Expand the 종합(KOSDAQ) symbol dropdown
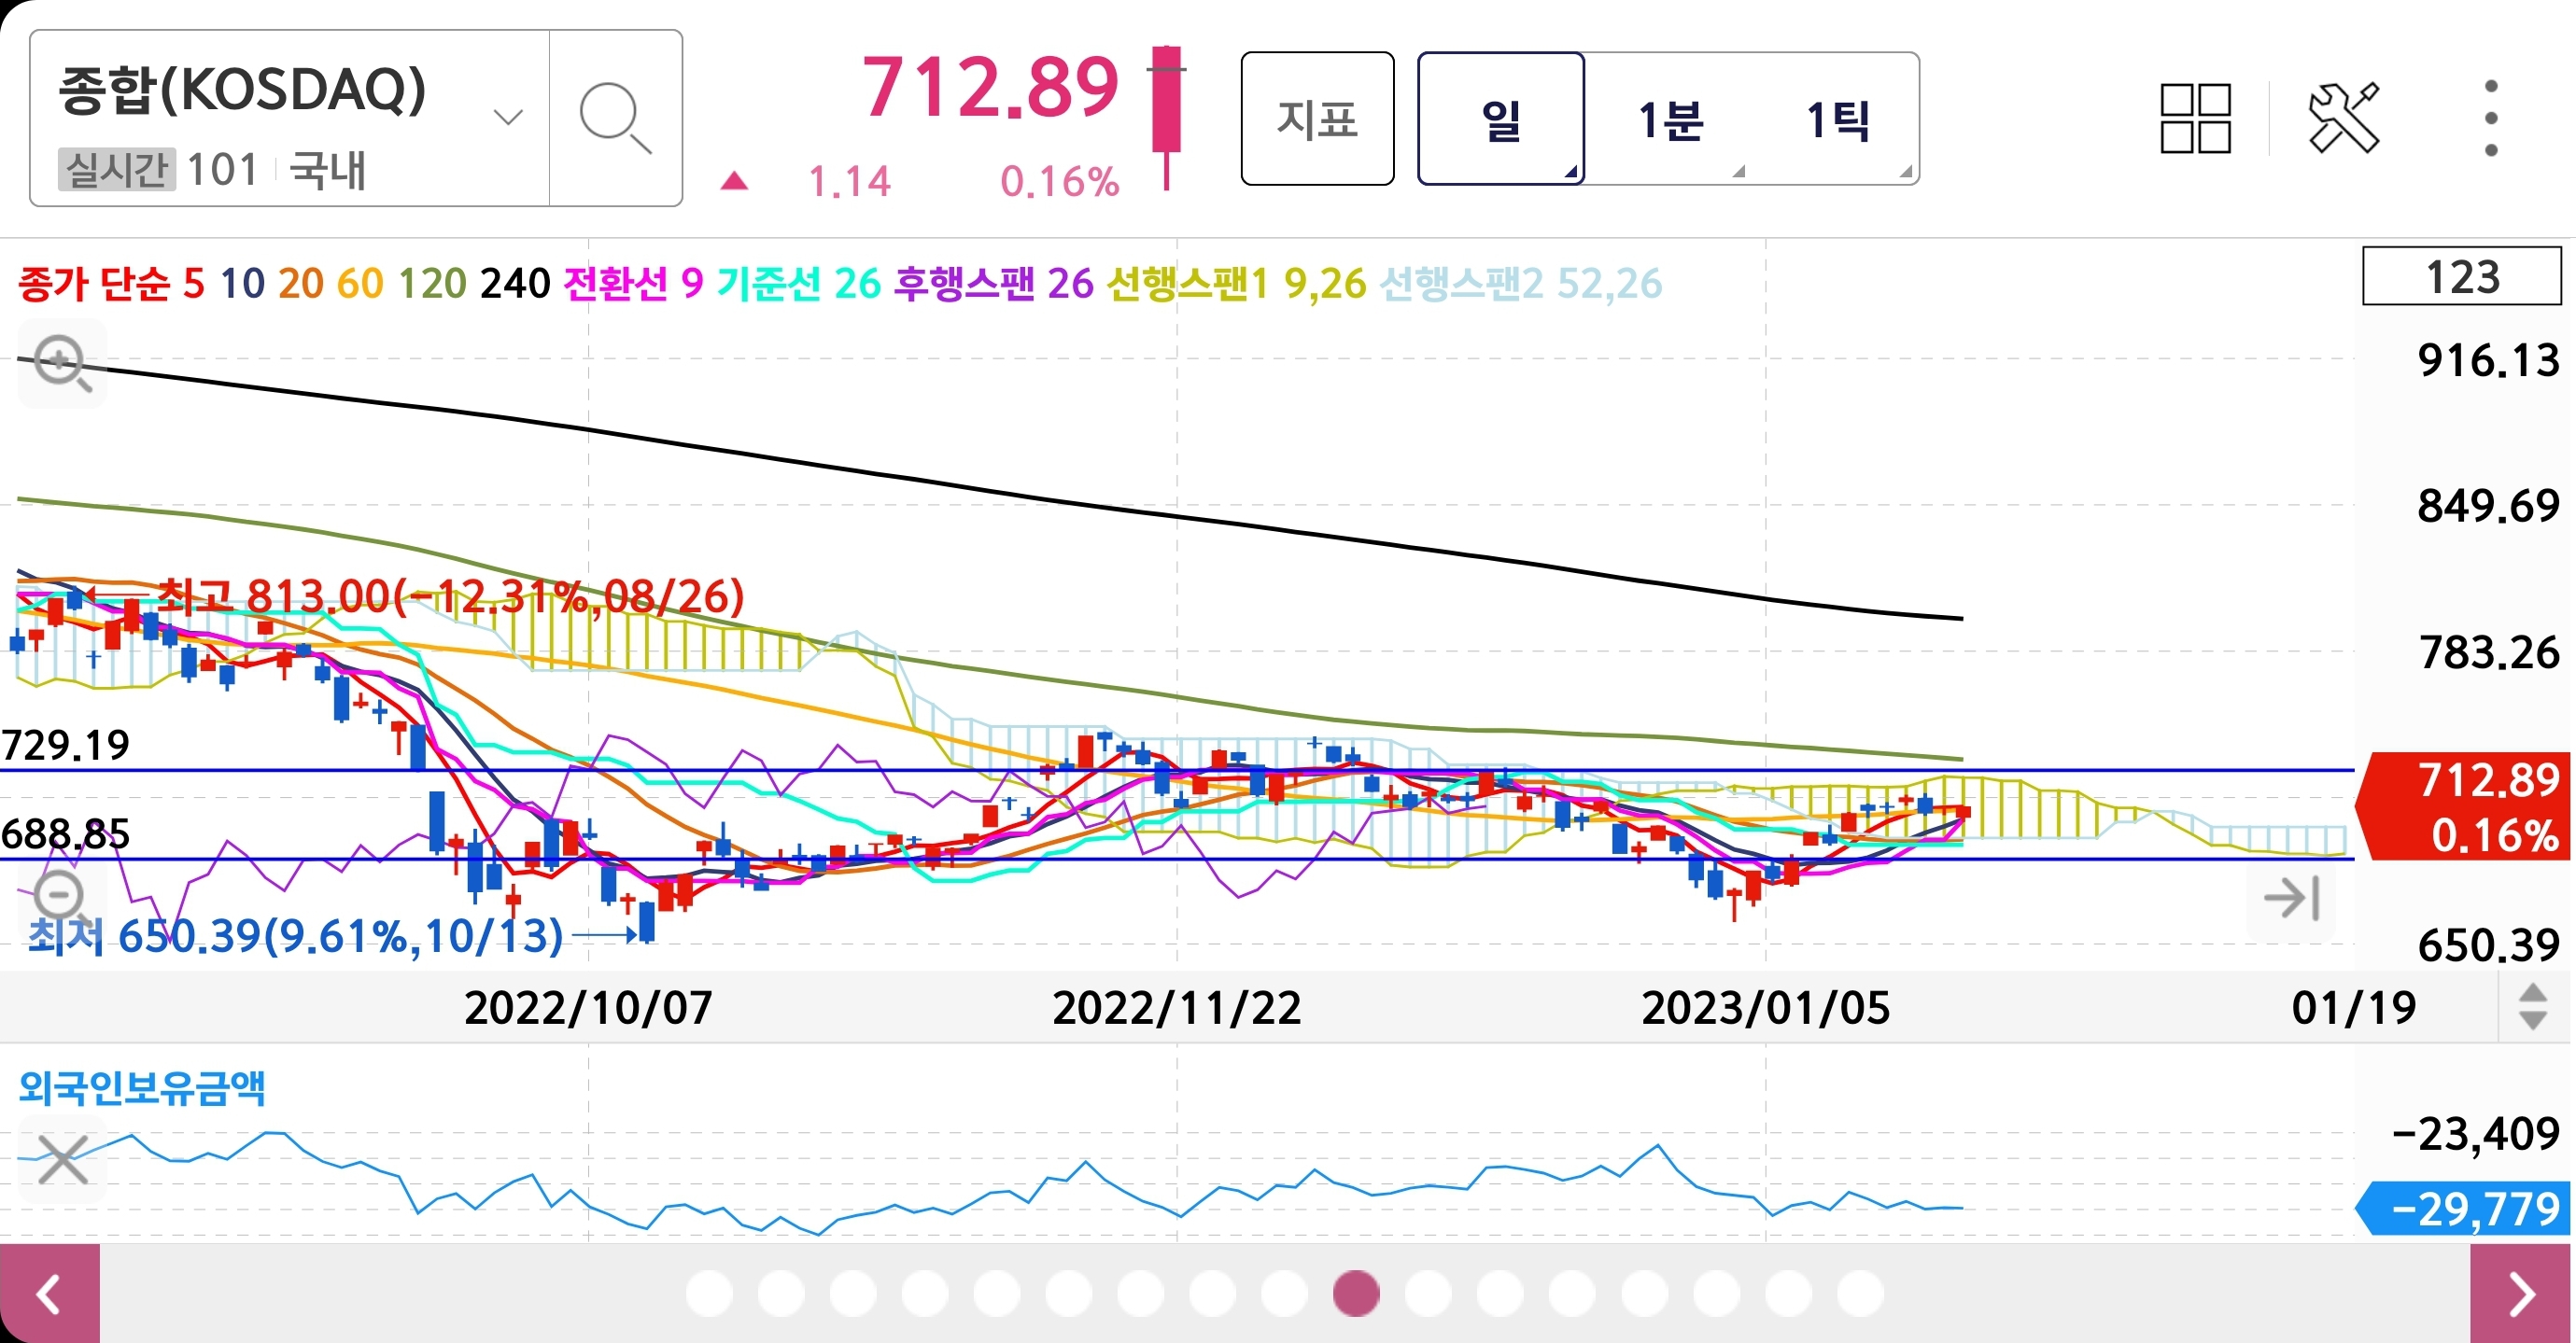The height and width of the screenshot is (1343, 2576). tap(508, 118)
